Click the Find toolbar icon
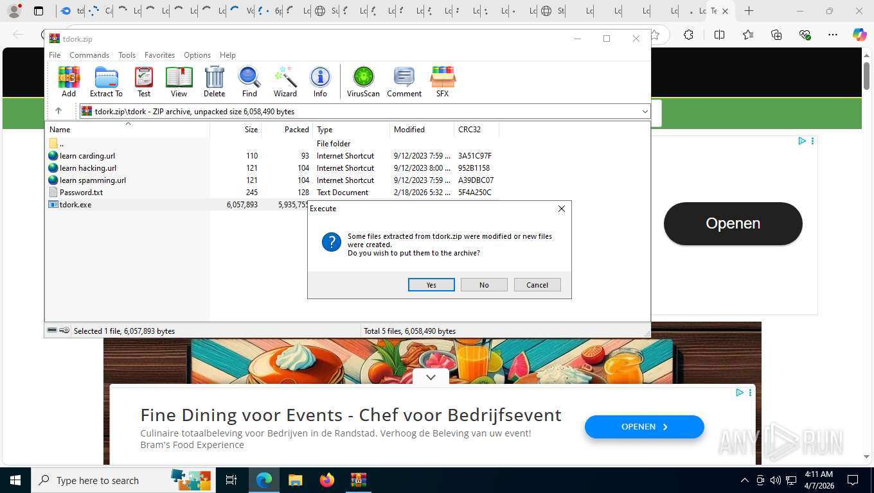874x493 pixels. pyautogui.click(x=249, y=82)
